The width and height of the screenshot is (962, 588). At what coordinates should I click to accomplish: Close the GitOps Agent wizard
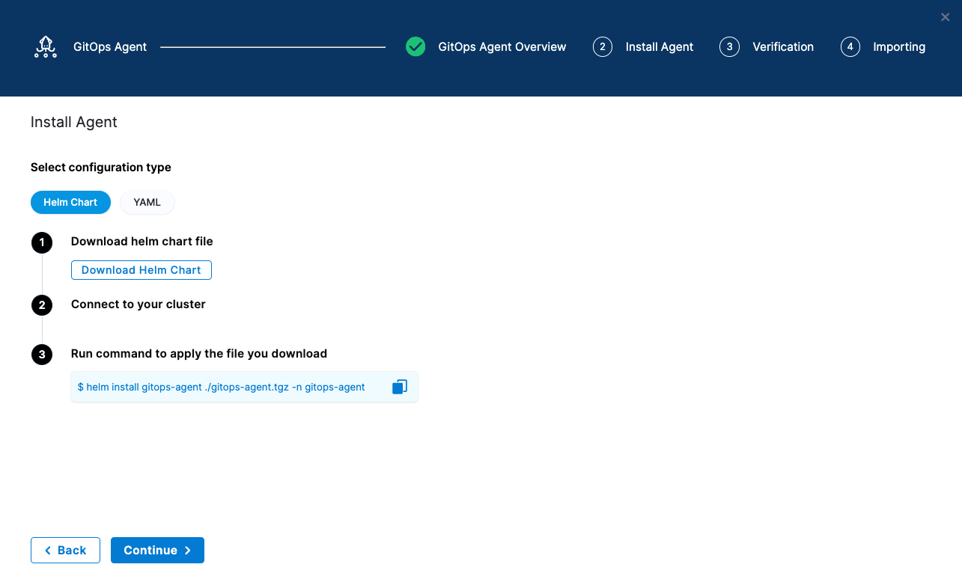945,16
